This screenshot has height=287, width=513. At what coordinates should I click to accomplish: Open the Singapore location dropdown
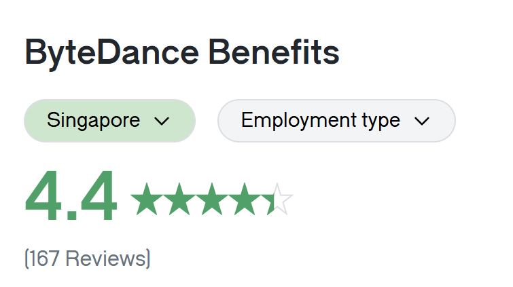pos(109,121)
